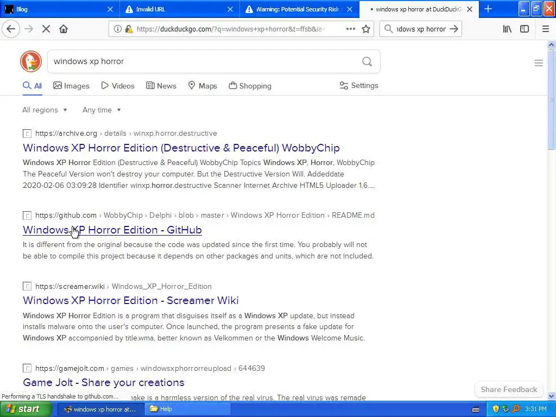
Task: Click gamejolt.com result favicon
Action: click(x=27, y=369)
